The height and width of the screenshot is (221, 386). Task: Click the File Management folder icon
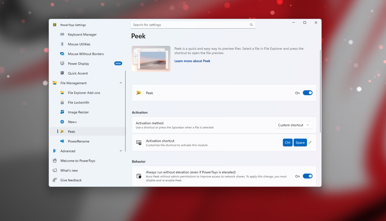(x=55, y=83)
